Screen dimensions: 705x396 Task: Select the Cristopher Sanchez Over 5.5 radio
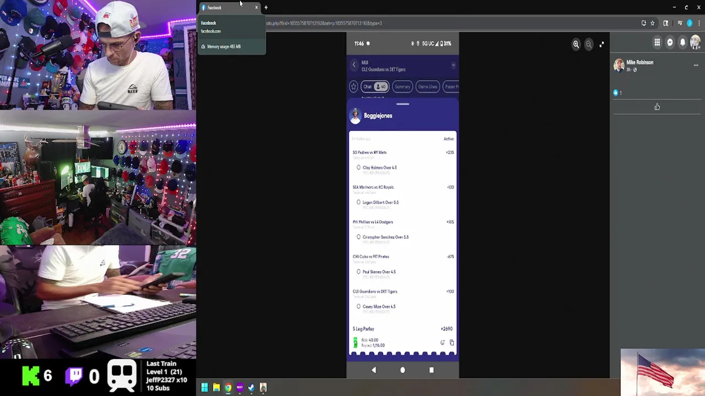(359, 237)
